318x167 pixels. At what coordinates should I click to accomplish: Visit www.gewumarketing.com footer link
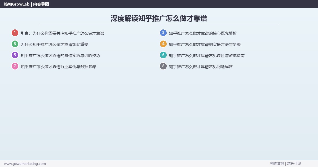click(x=25, y=164)
